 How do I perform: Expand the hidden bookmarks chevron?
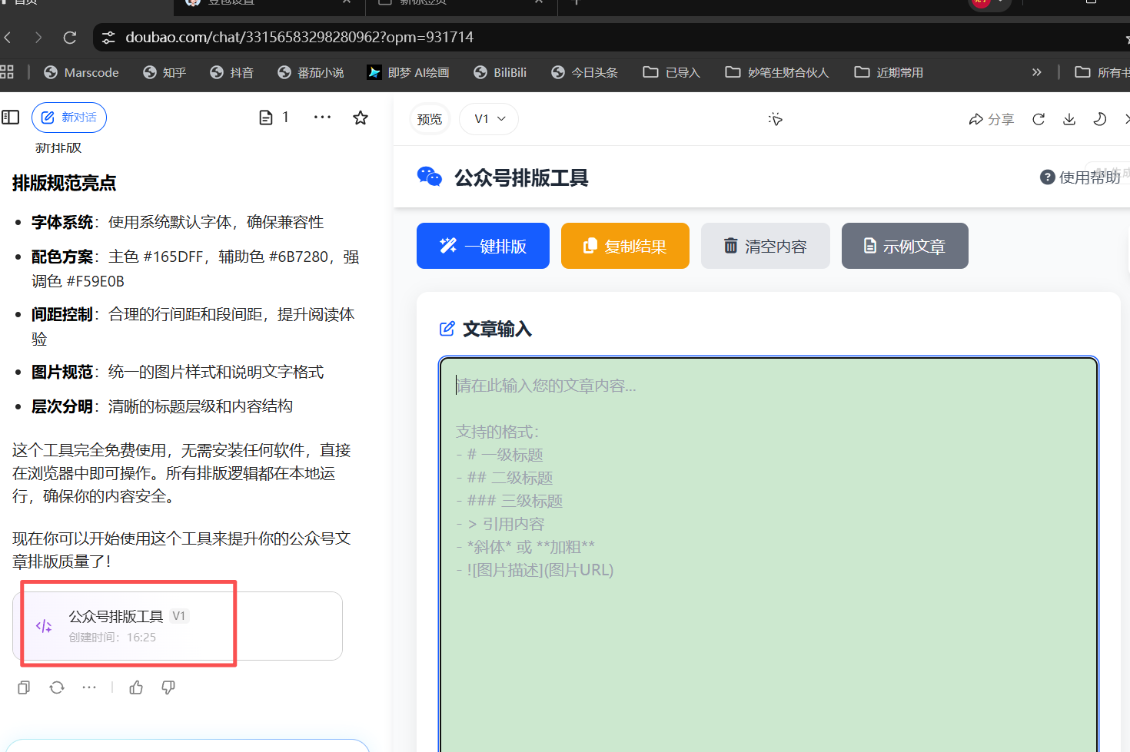coord(1036,71)
